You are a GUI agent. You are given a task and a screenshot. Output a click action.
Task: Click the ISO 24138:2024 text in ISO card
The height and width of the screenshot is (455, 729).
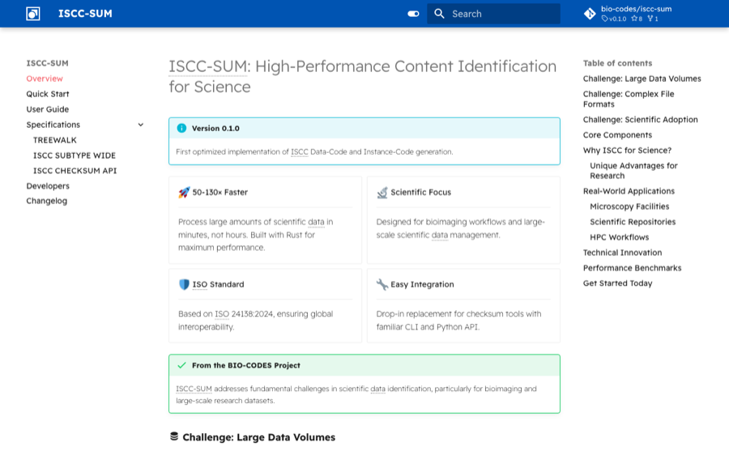244,313
